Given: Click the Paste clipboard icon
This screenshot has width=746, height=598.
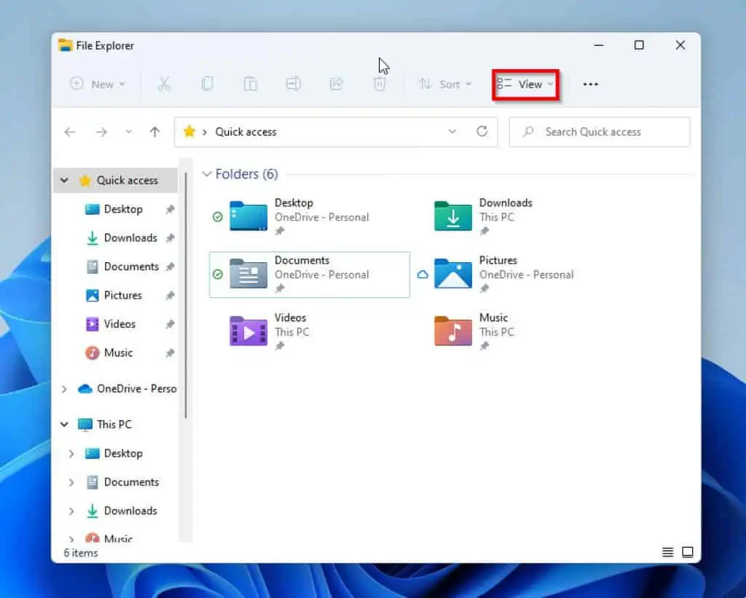Looking at the screenshot, I should point(250,84).
